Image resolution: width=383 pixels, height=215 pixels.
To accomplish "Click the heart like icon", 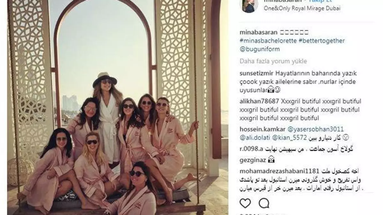I will pos(245,203).
